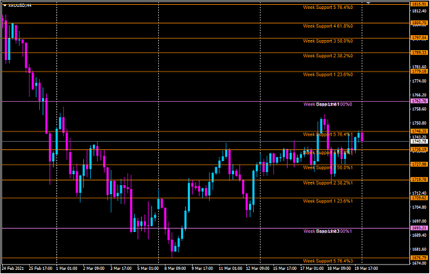Click the 1774.00 price scale value
Viewport: 430px width, 274px height.
[419, 81]
